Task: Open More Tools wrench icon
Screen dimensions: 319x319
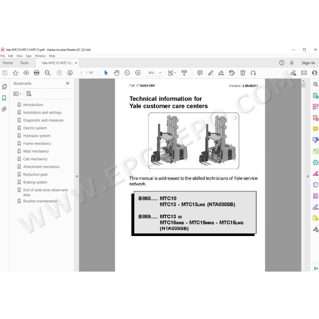Action: [315, 229]
